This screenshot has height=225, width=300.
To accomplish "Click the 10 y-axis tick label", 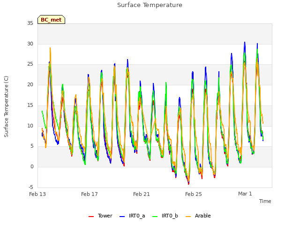I will (30, 126).
